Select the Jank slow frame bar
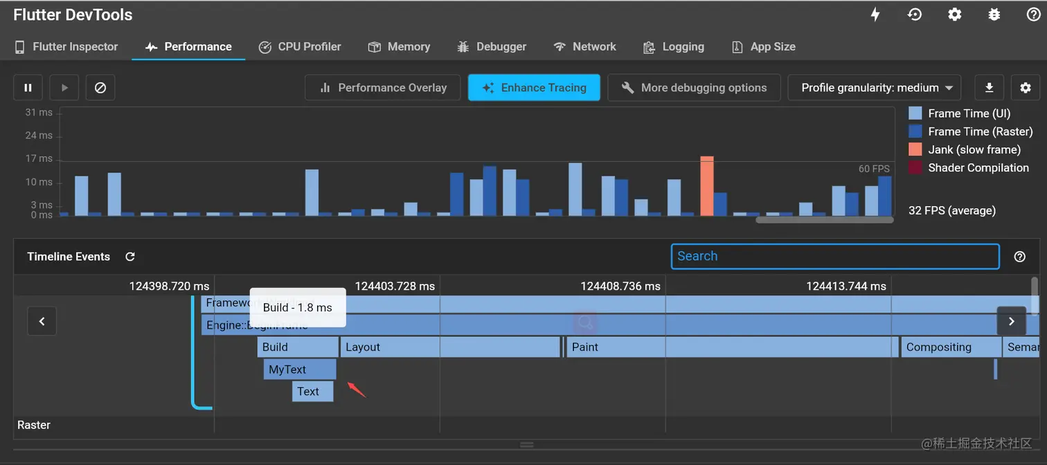This screenshot has height=465, width=1047. [x=706, y=186]
